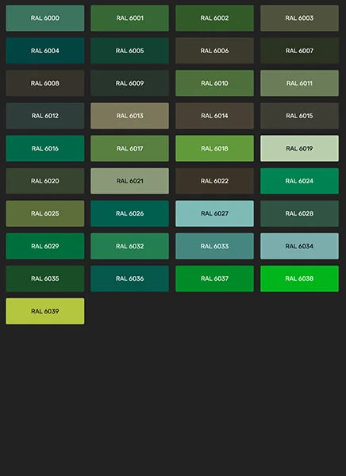
Task: Select the RAL 6000 color swatch
Action: [x=45, y=18]
